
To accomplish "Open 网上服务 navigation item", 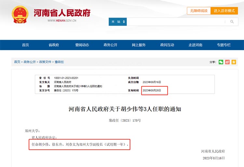I will click(x=139, y=45).
